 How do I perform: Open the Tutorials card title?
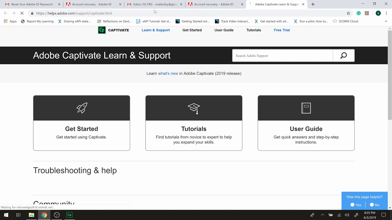tap(194, 129)
